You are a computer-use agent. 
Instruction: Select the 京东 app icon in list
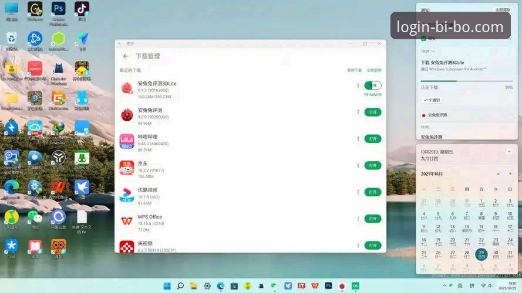click(x=127, y=168)
